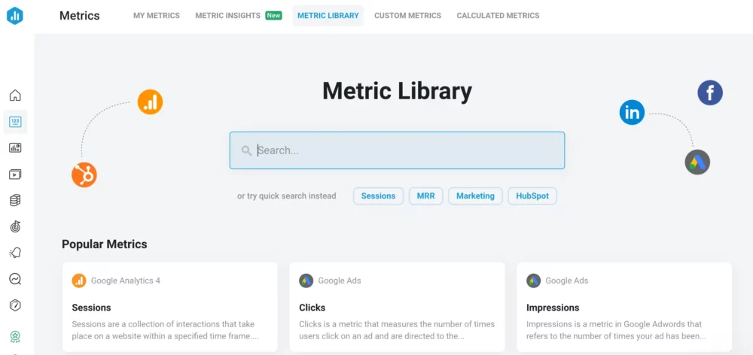Focus the metric Search field
The height and width of the screenshot is (355, 753).
[x=397, y=150]
